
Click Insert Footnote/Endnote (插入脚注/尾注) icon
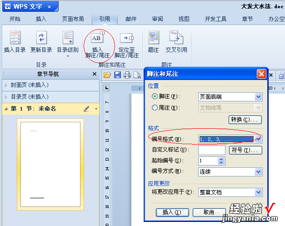tap(97, 38)
